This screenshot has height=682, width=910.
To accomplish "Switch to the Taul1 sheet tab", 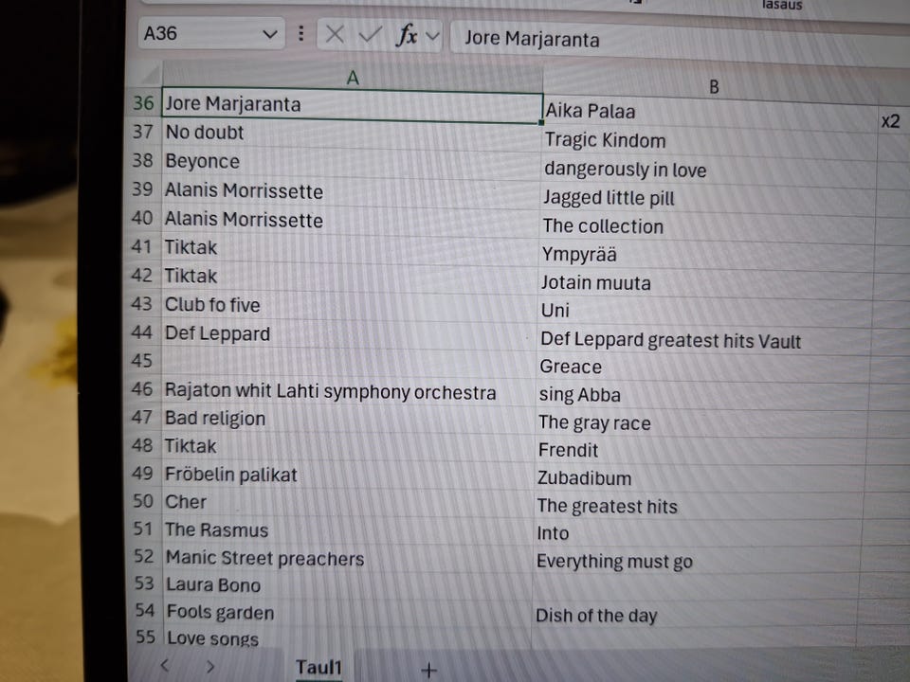I will 318,667.
